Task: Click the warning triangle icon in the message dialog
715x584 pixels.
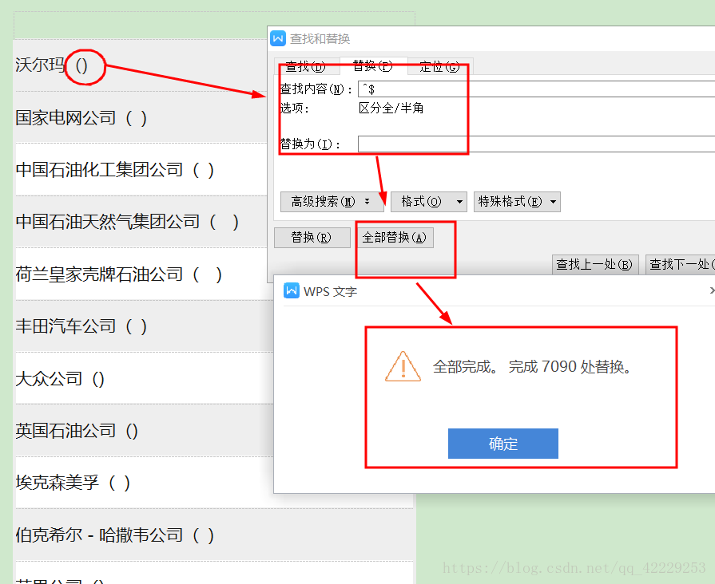Action: coord(403,367)
